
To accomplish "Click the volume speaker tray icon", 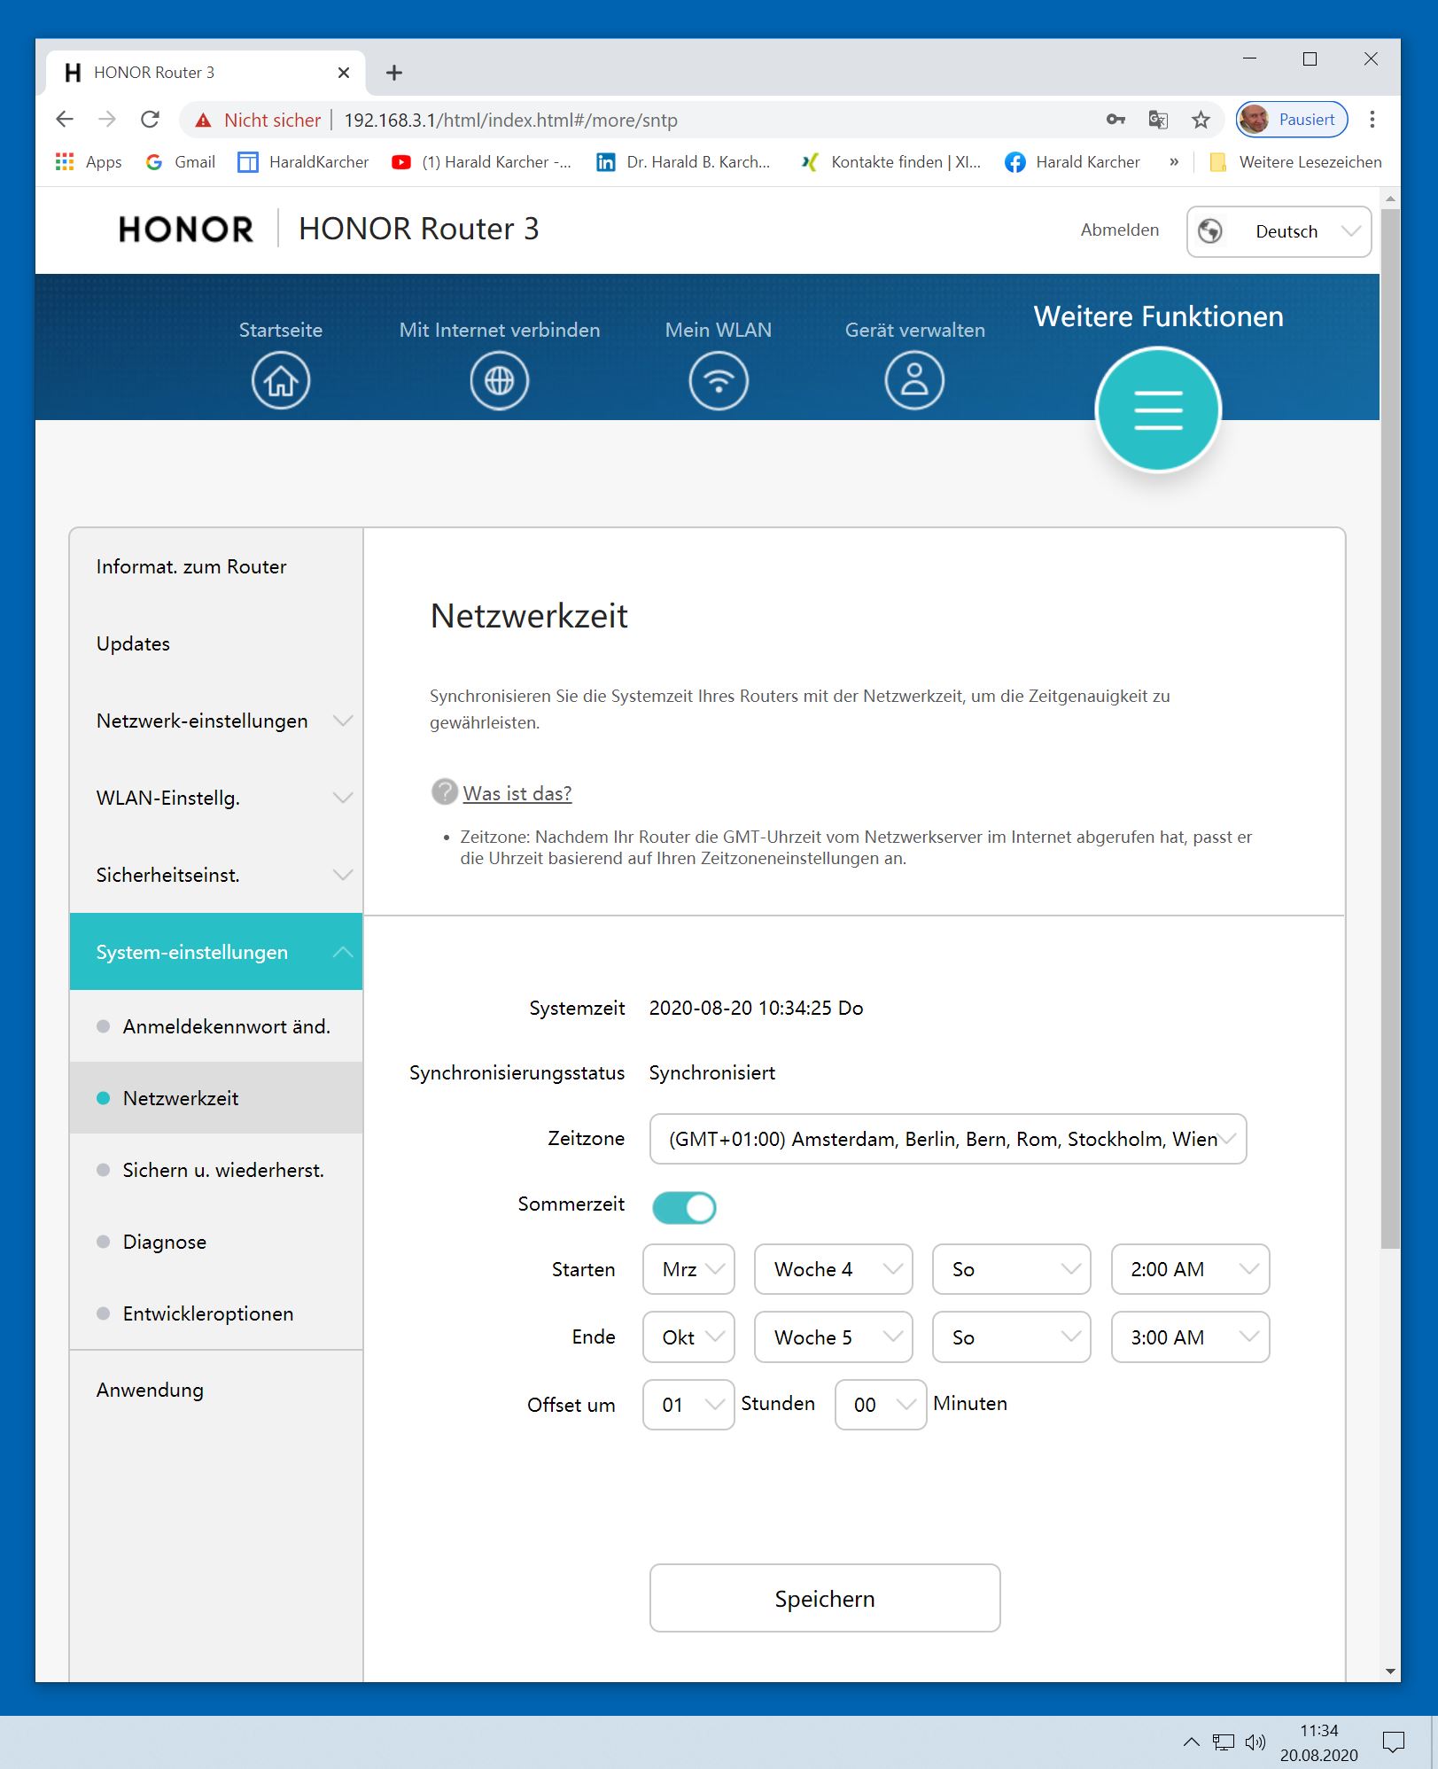I will (1255, 1742).
